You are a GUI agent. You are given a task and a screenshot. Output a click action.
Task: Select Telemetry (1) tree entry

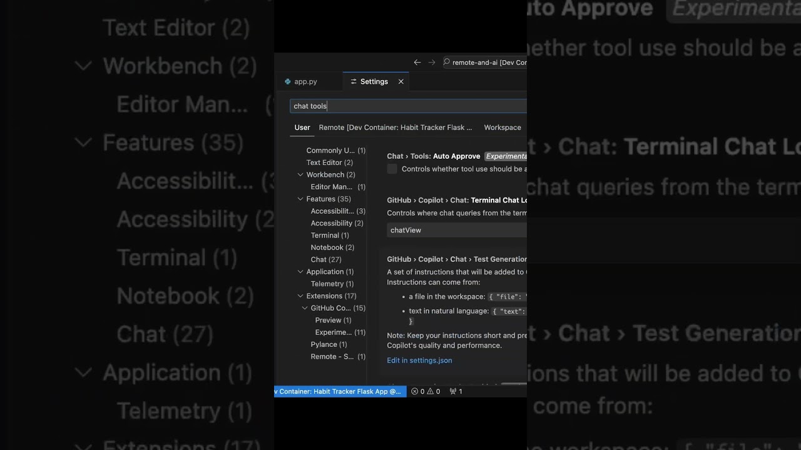332,284
